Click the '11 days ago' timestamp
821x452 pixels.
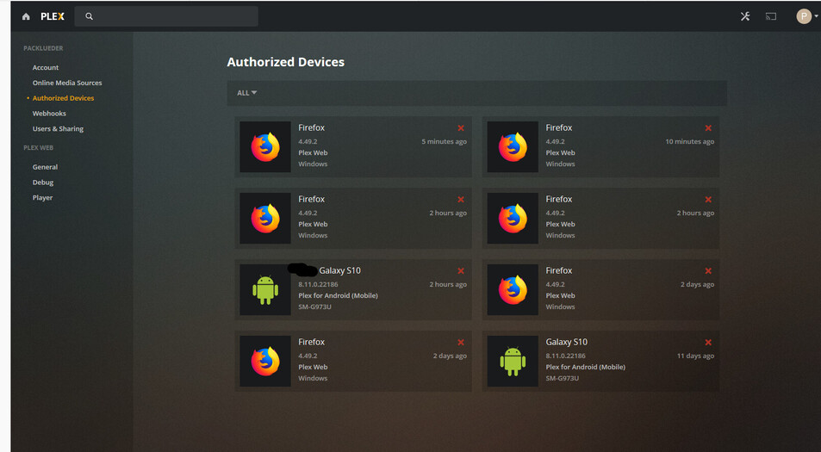point(695,356)
